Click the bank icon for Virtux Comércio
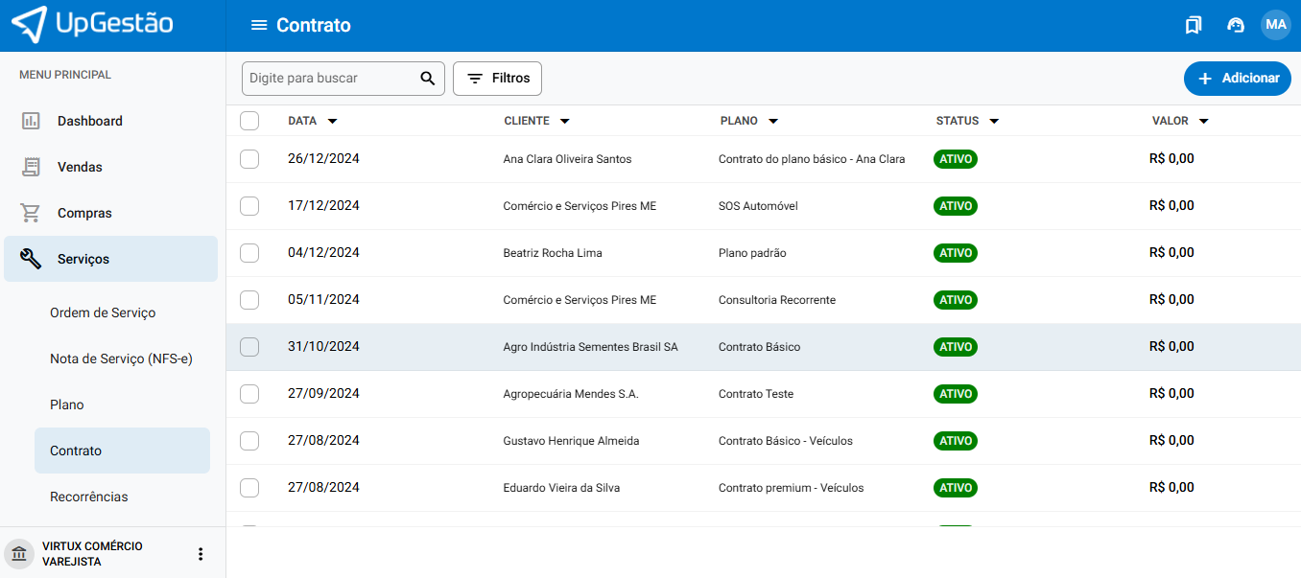The height and width of the screenshot is (578, 1301). pos(19,554)
